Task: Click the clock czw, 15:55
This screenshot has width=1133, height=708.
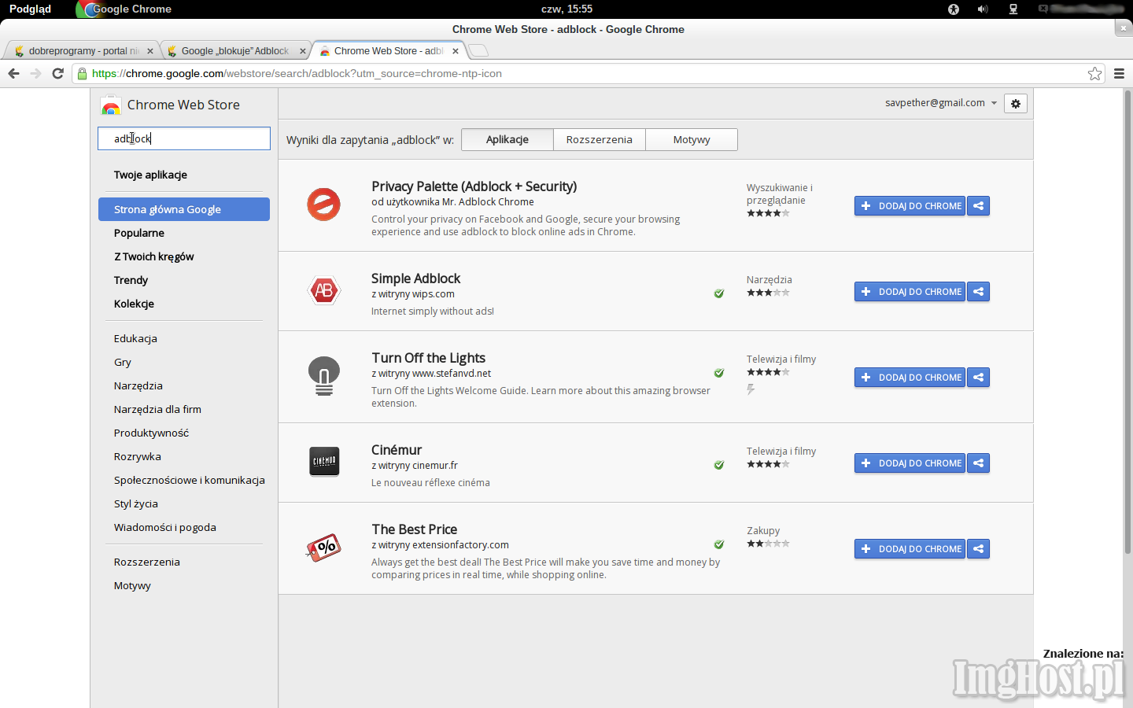Action: tap(566, 9)
